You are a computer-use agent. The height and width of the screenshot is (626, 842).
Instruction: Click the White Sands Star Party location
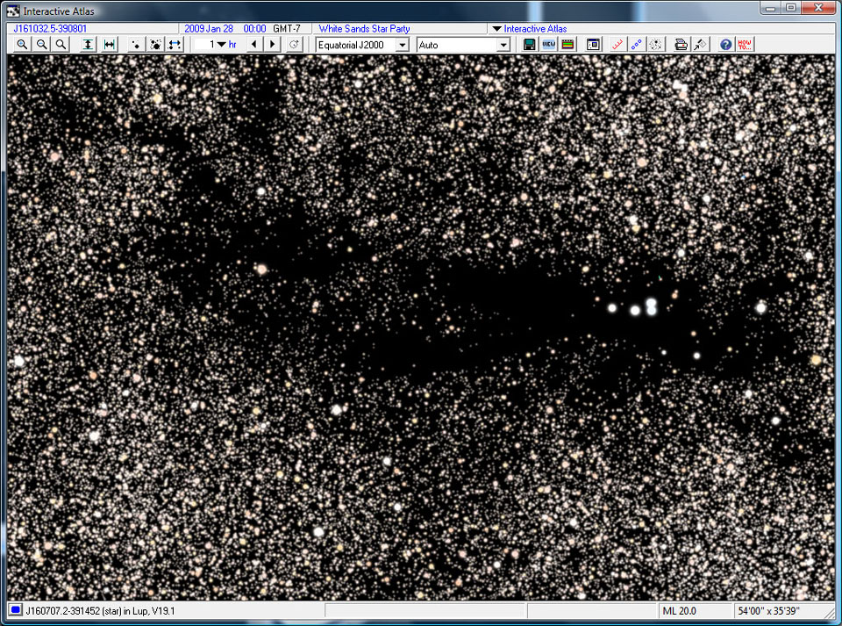tap(364, 29)
